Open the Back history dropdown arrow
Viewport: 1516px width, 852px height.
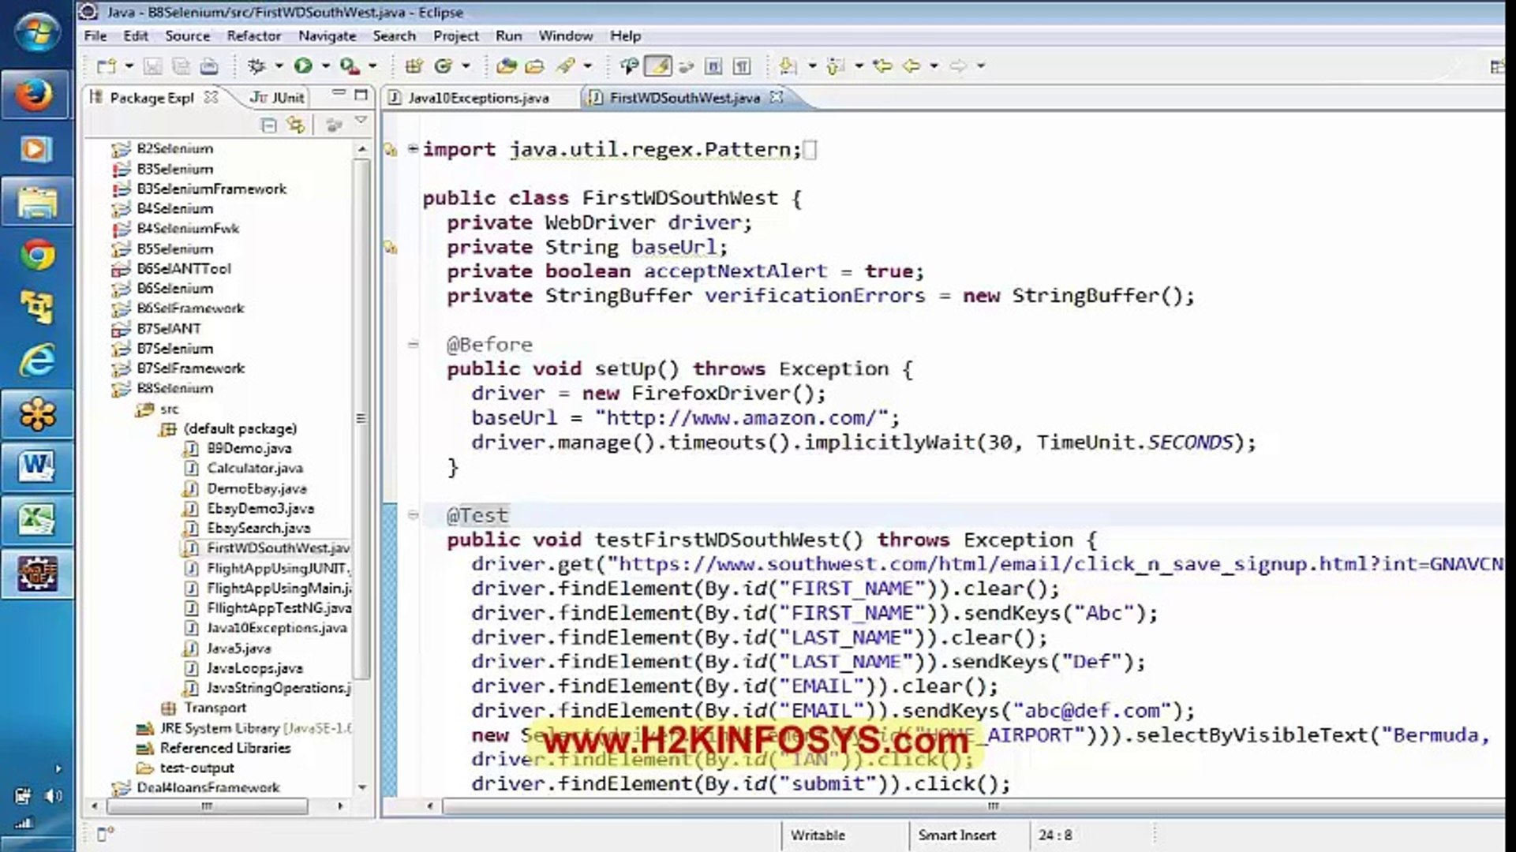click(934, 66)
